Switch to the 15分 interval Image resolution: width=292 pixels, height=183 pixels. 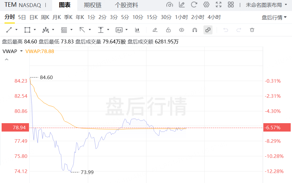152,17
